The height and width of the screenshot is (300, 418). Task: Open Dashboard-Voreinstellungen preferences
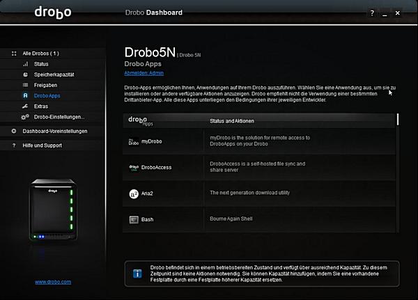(x=55, y=131)
